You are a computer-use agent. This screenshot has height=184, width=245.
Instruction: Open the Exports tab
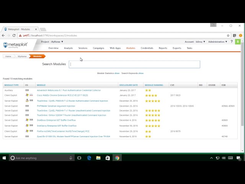pos(177,48)
